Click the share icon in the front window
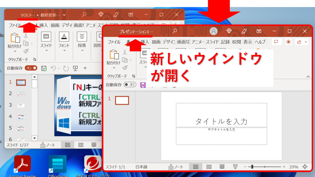Screen dimensions: 315x177 tap(299, 42)
